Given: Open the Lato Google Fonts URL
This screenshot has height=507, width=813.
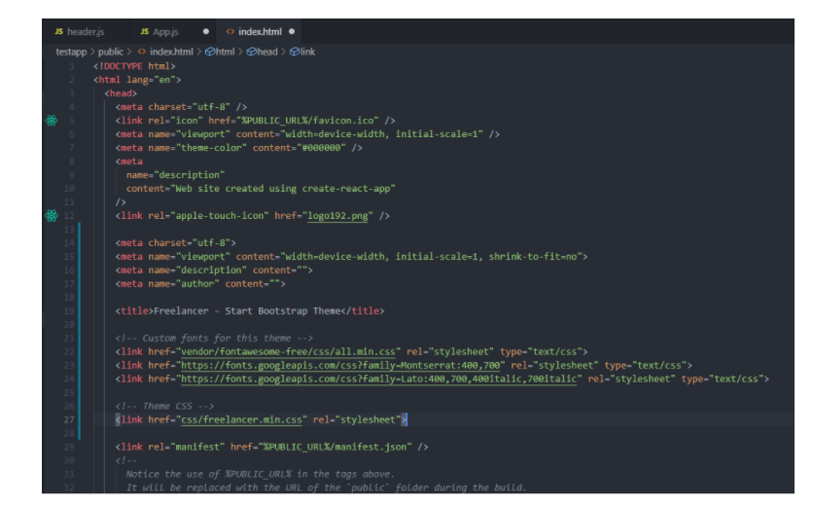Looking at the screenshot, I should pyautogui.click(x=378, y=379).
